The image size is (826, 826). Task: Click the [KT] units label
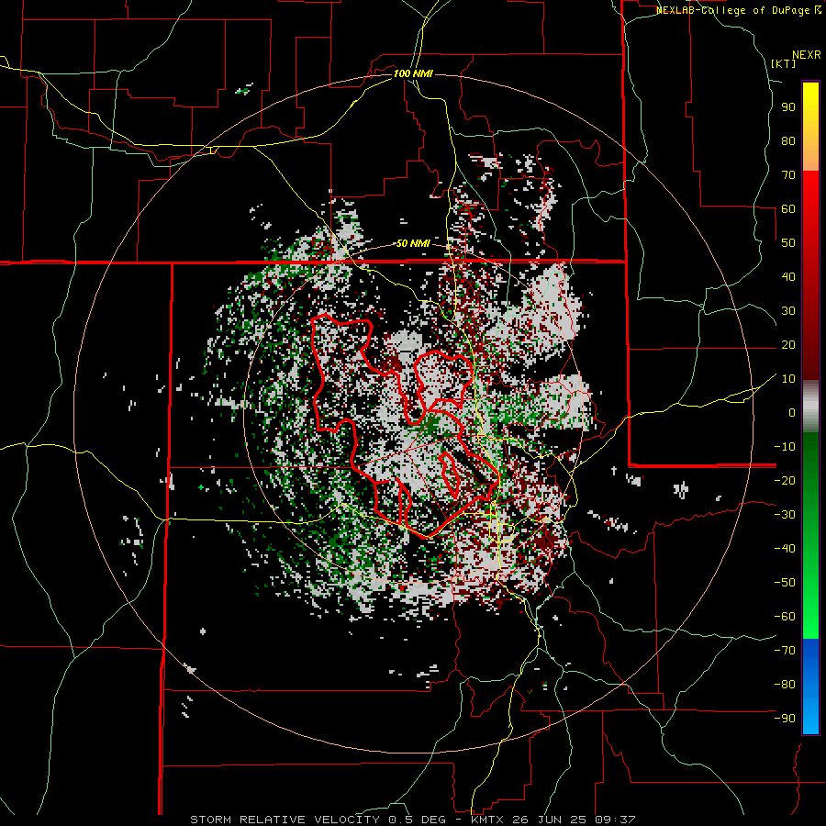point(783,64)
